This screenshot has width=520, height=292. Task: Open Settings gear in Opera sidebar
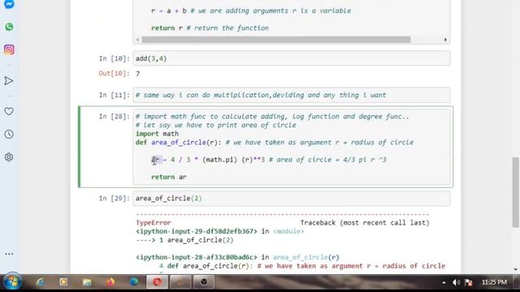click(9, 157)
